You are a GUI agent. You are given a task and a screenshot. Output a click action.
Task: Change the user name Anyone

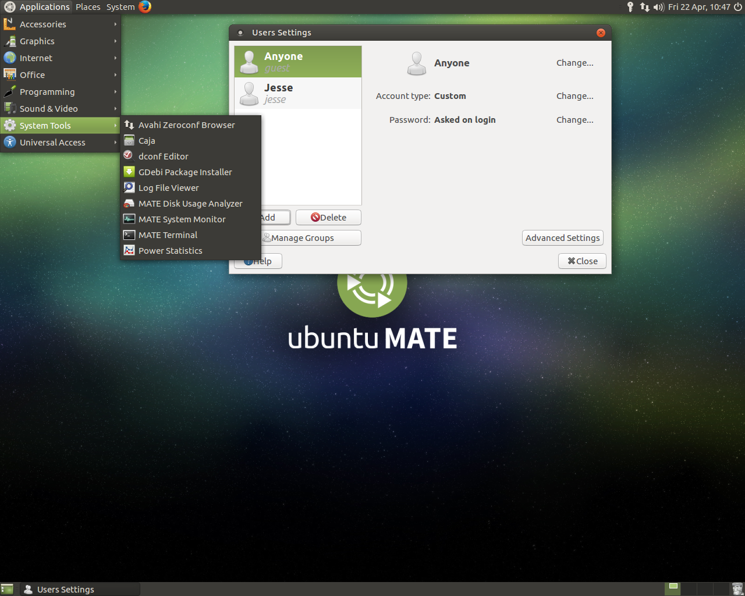coord(575,63)
